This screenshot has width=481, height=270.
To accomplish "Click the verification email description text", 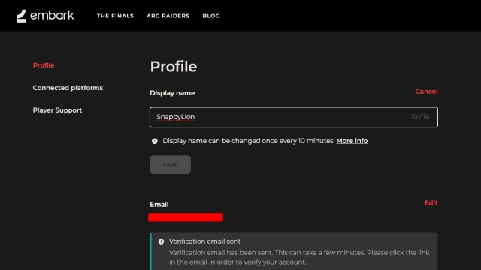I will 299,257.
